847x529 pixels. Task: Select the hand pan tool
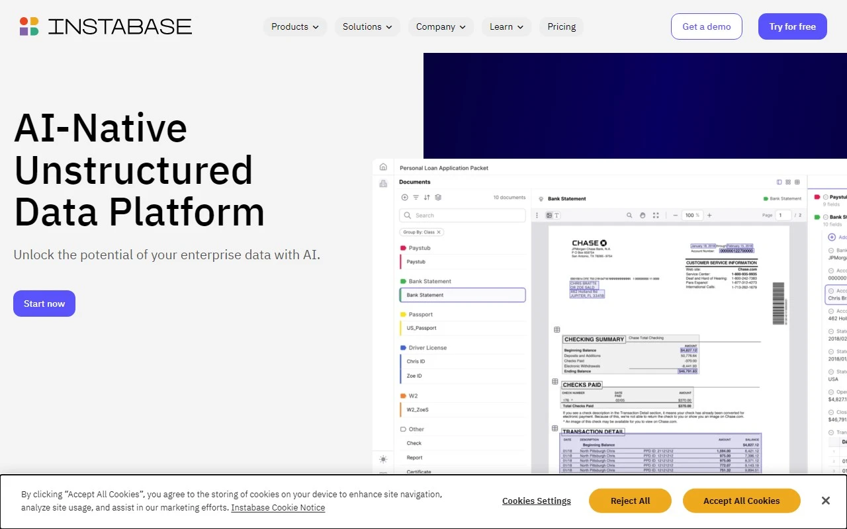point(643,215)
